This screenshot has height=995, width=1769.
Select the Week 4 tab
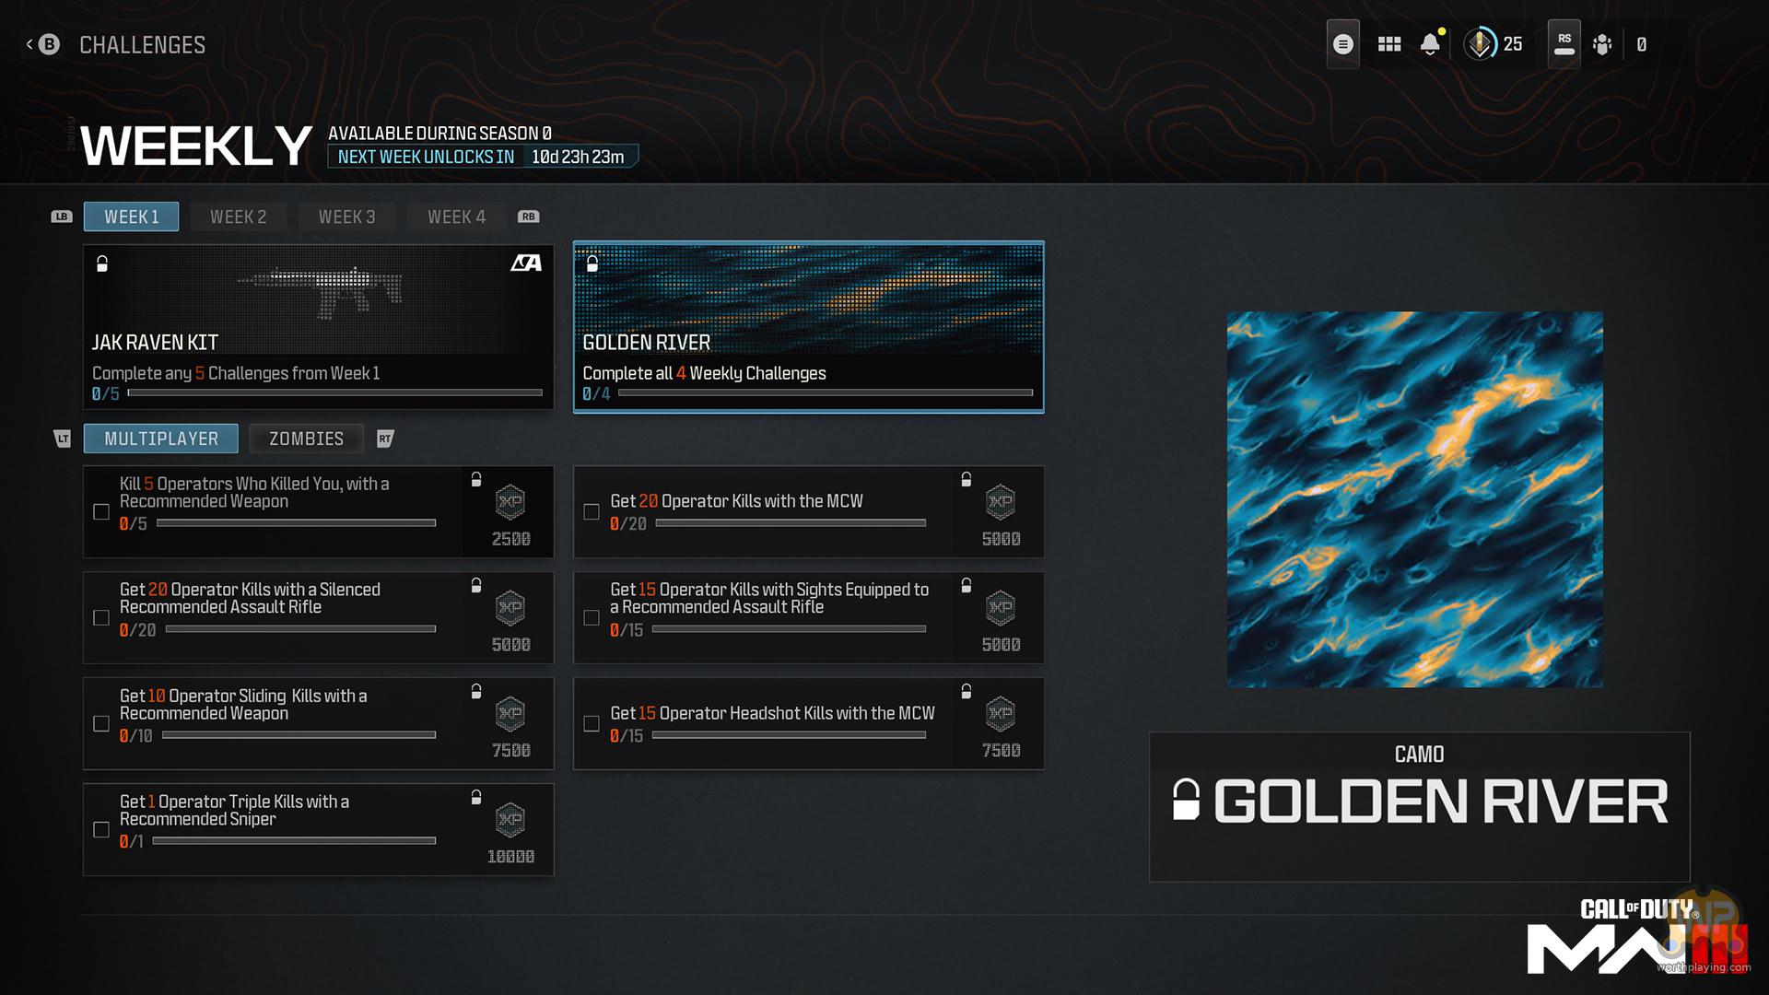(456, 217)
